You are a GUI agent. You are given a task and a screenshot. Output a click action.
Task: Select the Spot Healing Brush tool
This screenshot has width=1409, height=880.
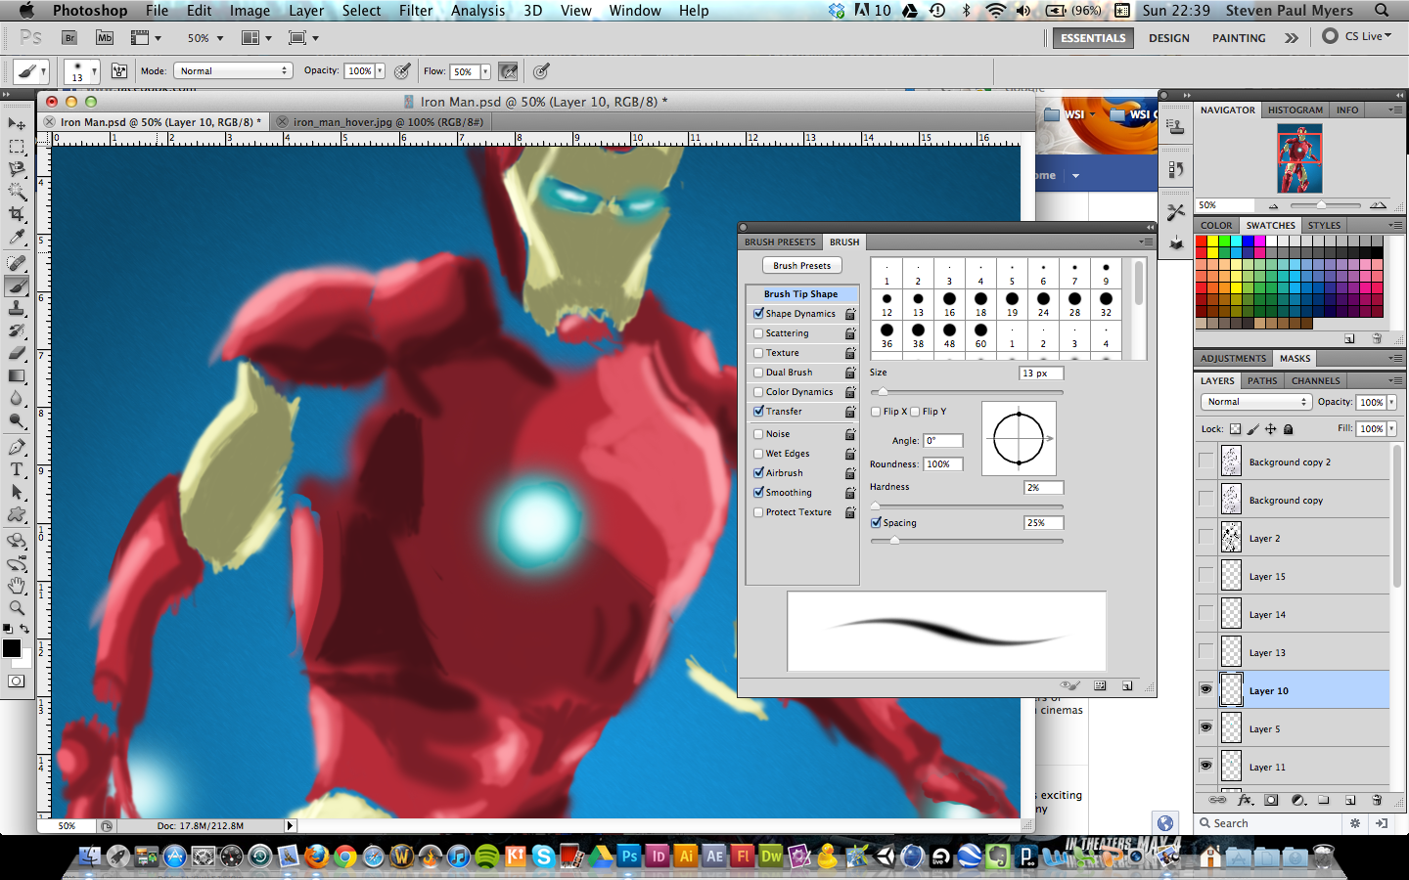(x=17, y=263)
